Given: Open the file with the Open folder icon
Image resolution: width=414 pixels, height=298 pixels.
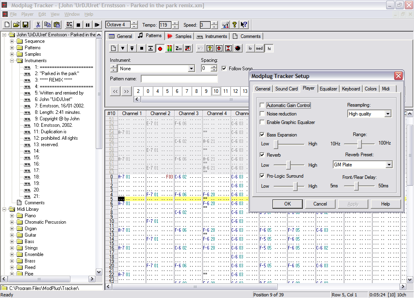Looking at the screenshot, I should coord(16,25).
